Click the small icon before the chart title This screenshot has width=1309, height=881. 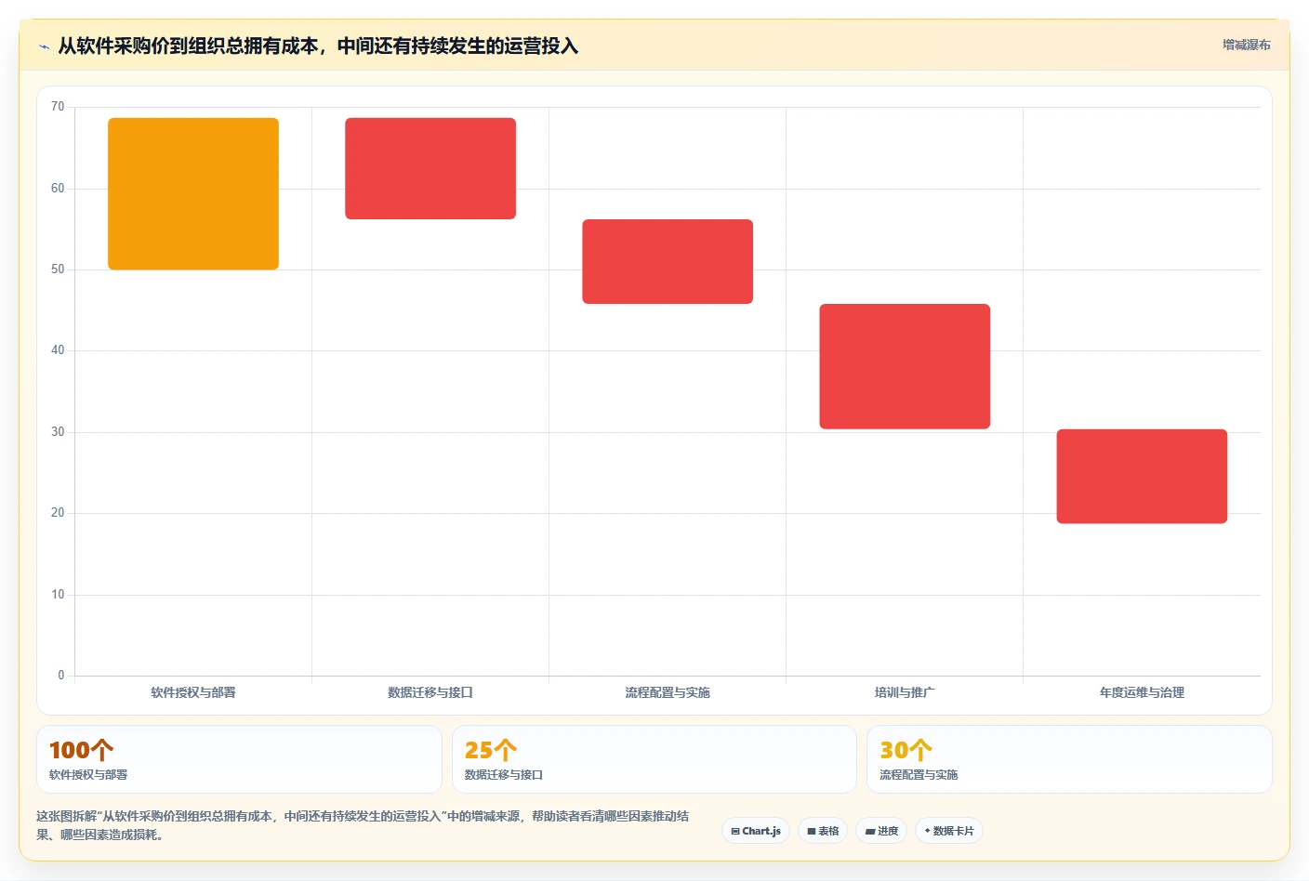(44, 46)
